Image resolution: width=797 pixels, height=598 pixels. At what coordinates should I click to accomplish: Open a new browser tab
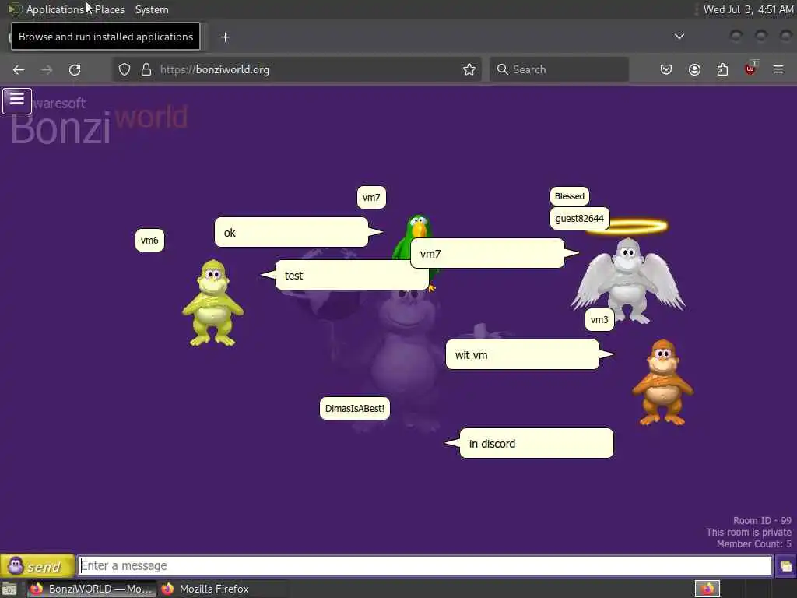(x=225, y=37)
